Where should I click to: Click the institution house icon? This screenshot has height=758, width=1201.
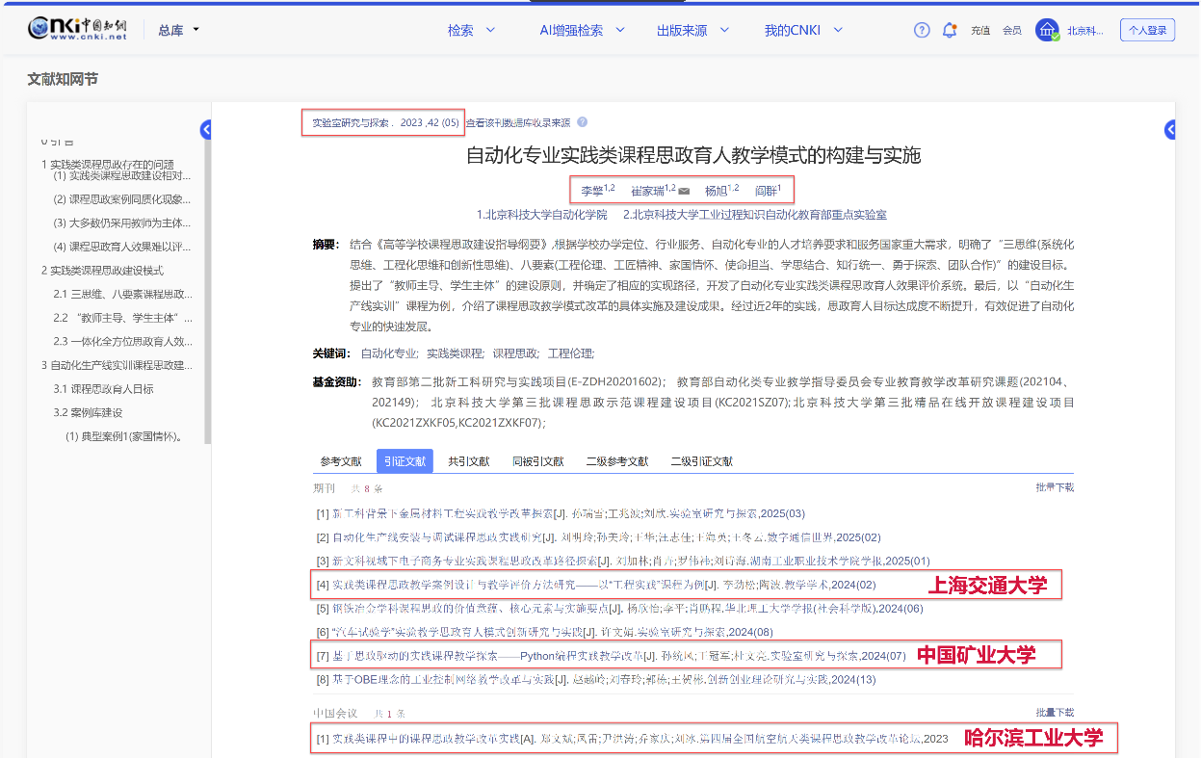pyautogui.click(x=1047, y=30)
